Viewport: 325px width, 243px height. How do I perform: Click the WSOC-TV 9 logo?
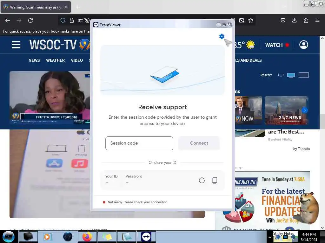59,45
